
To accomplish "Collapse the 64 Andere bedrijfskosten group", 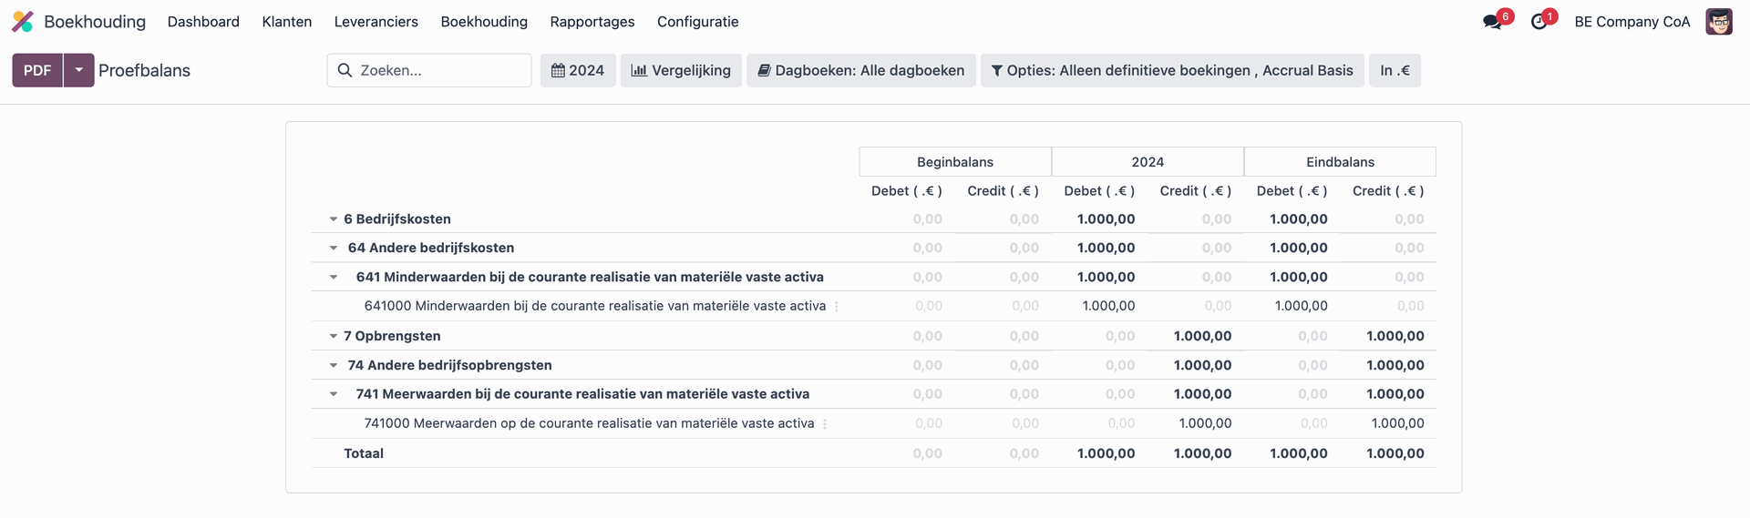I will pyautogui.click(x=334, y=248).
